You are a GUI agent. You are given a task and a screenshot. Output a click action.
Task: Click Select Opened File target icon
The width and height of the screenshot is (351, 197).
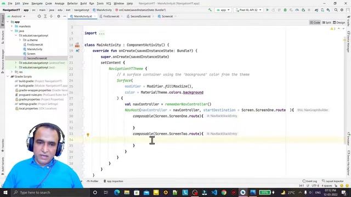(39, 16)
